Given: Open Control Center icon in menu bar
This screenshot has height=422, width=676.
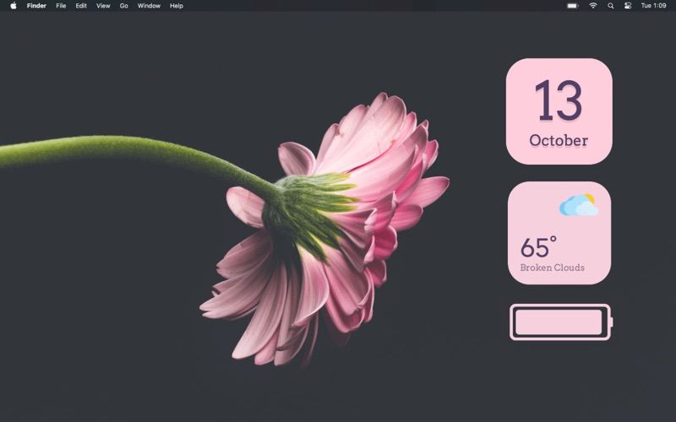Looking at the screenshot, I should click(x=628, y=6).
